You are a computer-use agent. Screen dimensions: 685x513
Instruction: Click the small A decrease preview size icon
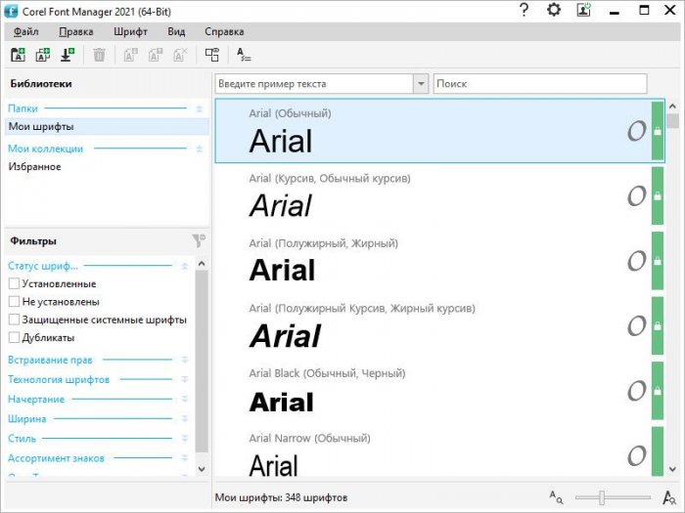556,496
